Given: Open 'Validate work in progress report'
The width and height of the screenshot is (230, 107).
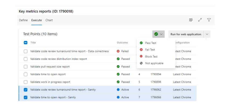Looking at the screenshot, I should [x=50, y=82].
